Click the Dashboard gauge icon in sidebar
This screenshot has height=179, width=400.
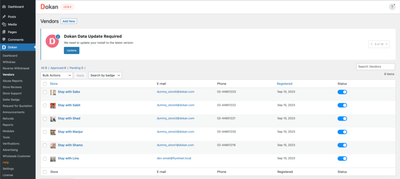coord(4,7)
